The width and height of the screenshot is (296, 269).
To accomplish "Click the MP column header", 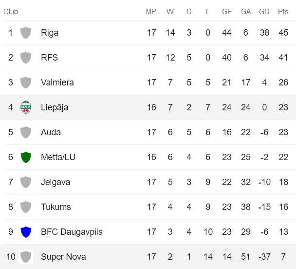I will pyautogui.click(x=151, y=12).
